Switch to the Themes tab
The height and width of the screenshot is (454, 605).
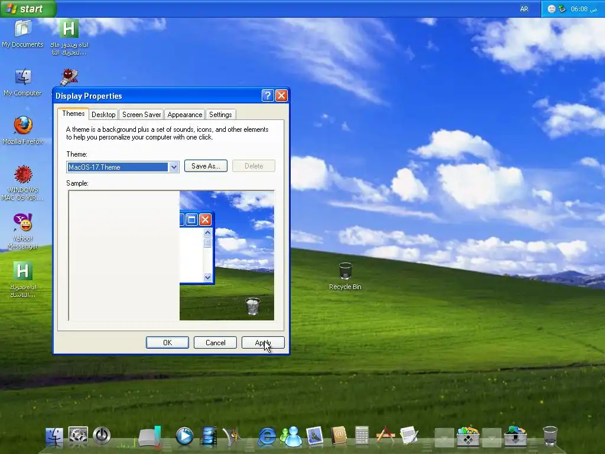pos(73,113)
